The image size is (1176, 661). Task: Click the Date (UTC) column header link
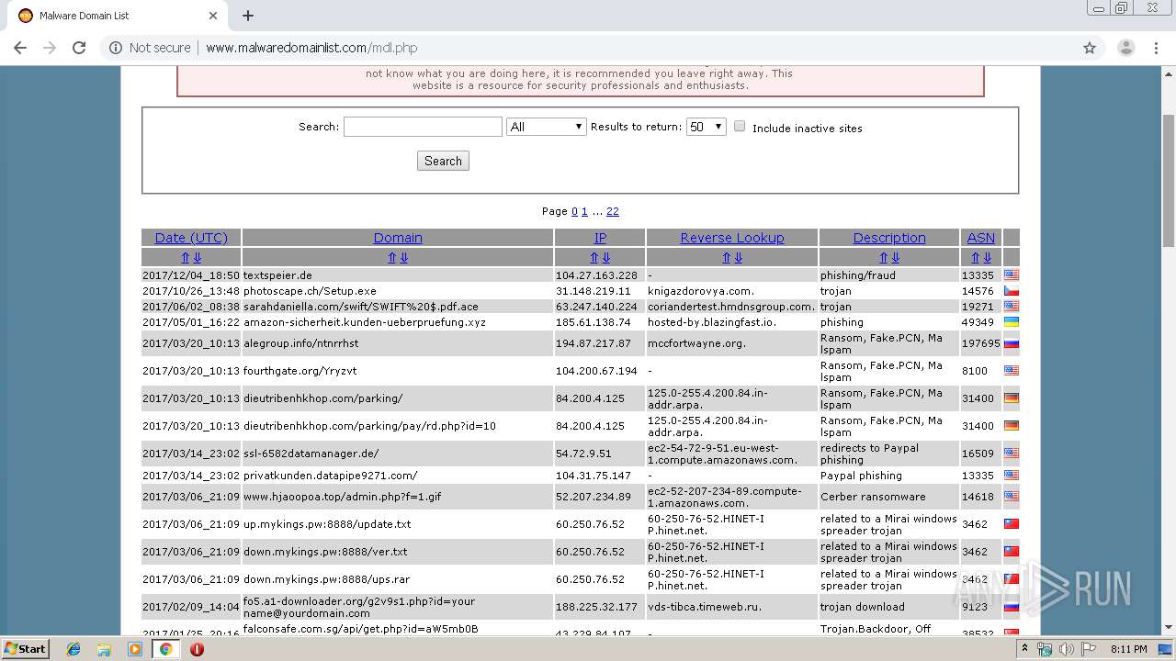tap(191, 237)
